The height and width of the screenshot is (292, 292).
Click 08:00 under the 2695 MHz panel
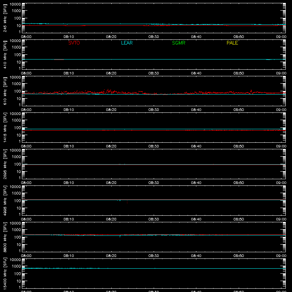click(x=26, y=183)
